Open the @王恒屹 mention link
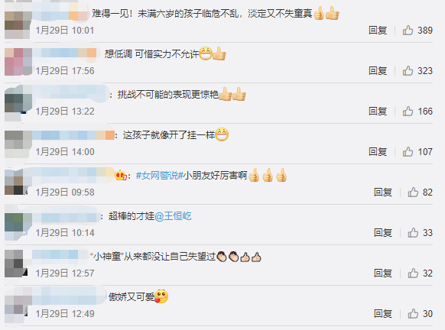Screen dimensions: 445x330 coord(173,216)
